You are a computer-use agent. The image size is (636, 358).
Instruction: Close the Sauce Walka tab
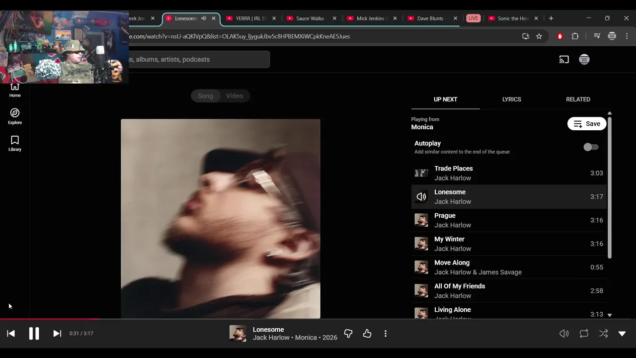(334, 18)
